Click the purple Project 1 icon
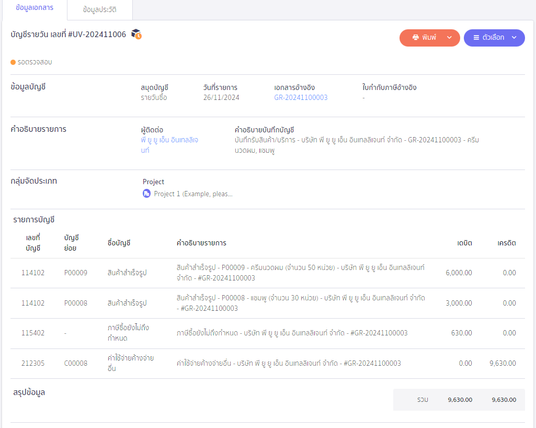Image resolution: width=536 pixels, height=428 pixels. click(146, 194)
